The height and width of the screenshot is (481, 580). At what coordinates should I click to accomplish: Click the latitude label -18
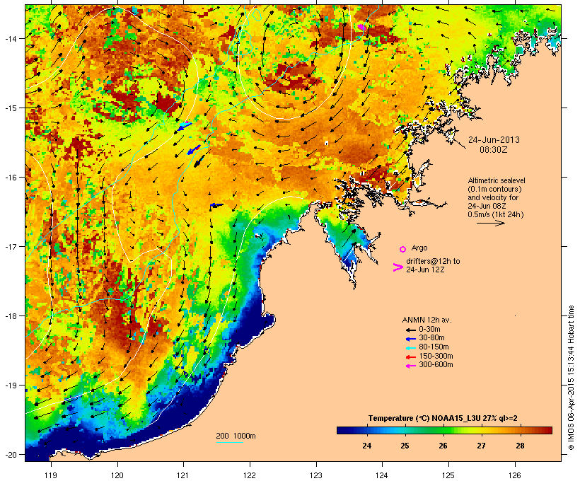(x=10, y=315)
